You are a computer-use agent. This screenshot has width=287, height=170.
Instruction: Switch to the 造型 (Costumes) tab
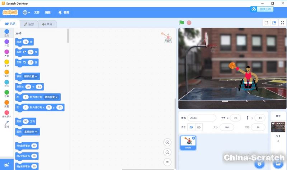pos(29,24)
